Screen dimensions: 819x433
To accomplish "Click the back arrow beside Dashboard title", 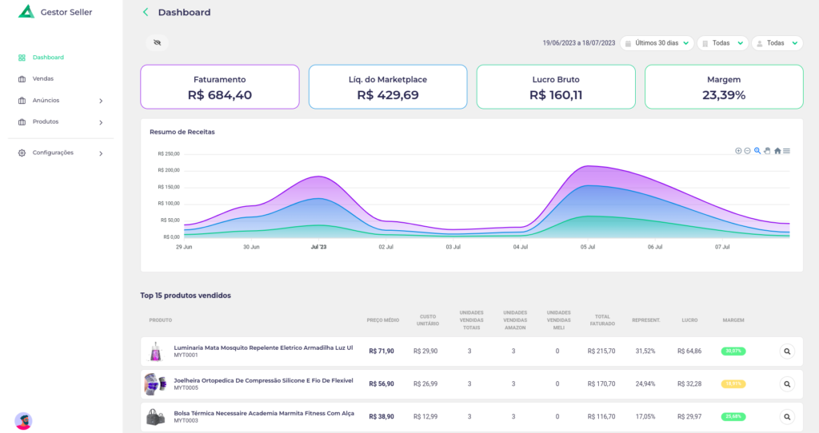I will (x=146, y=12).
